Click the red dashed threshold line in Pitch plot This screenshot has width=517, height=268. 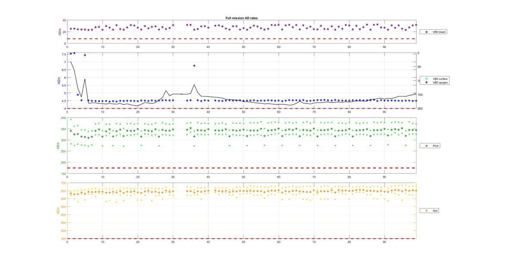(241, 168)
